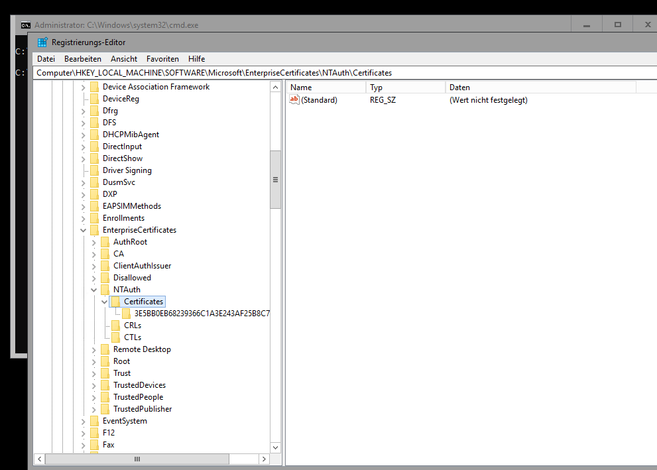This screenshot has width=657, height=470.
Task: Click the tree horizontal scrollbar thumb
Action: pos(137,459)
